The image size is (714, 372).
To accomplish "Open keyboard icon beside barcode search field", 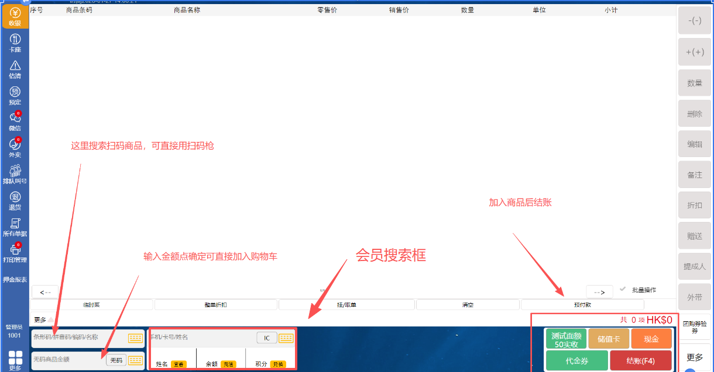I will pyautogui.click(x=135, y=338).
